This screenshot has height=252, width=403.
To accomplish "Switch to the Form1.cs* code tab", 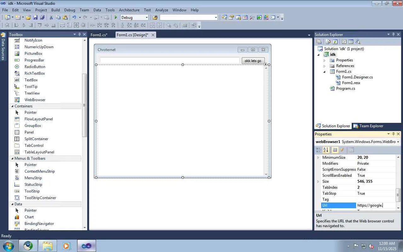I will pos(99,35).
